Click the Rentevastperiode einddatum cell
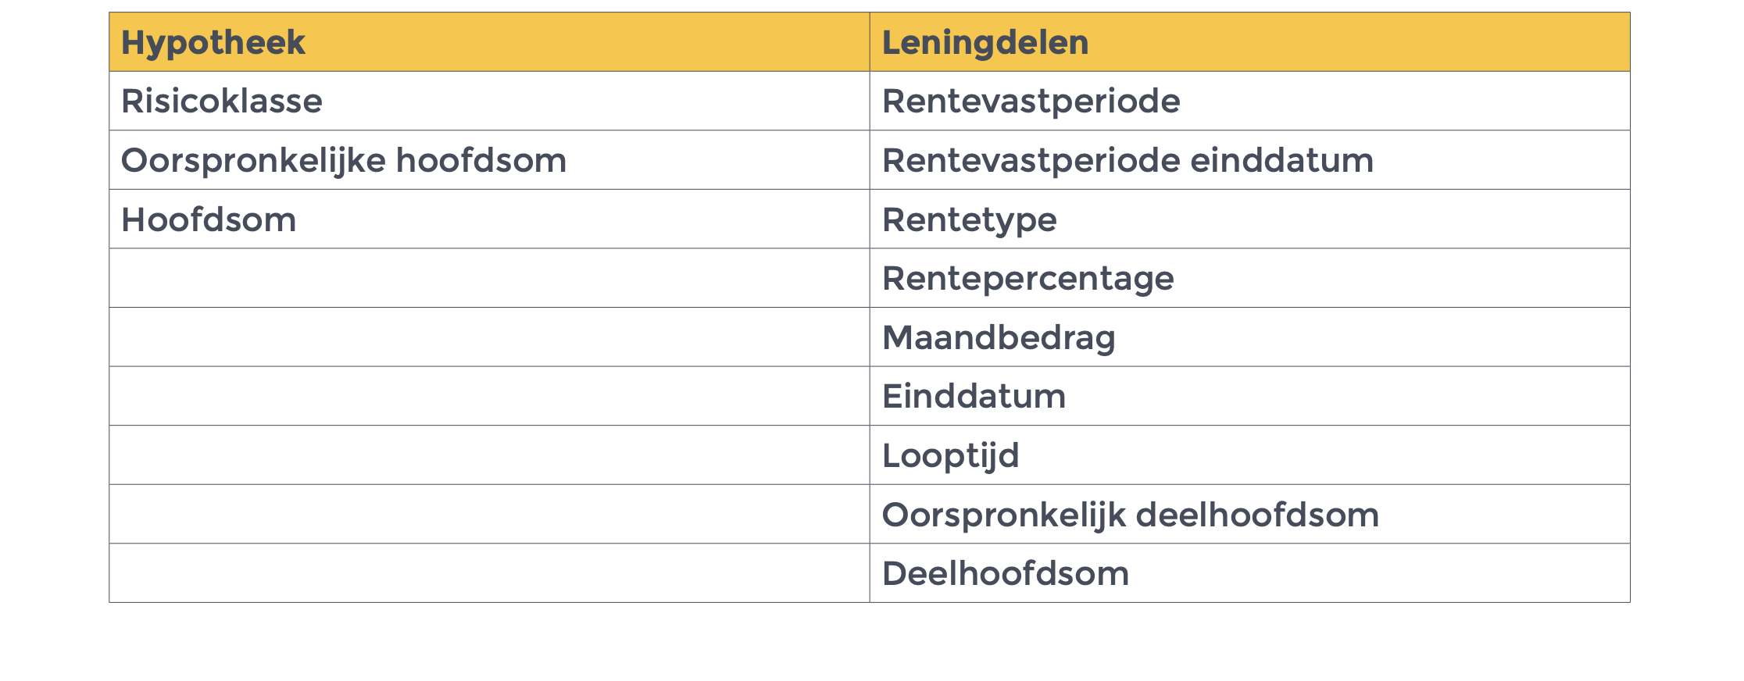 (x=1249, y=160)
